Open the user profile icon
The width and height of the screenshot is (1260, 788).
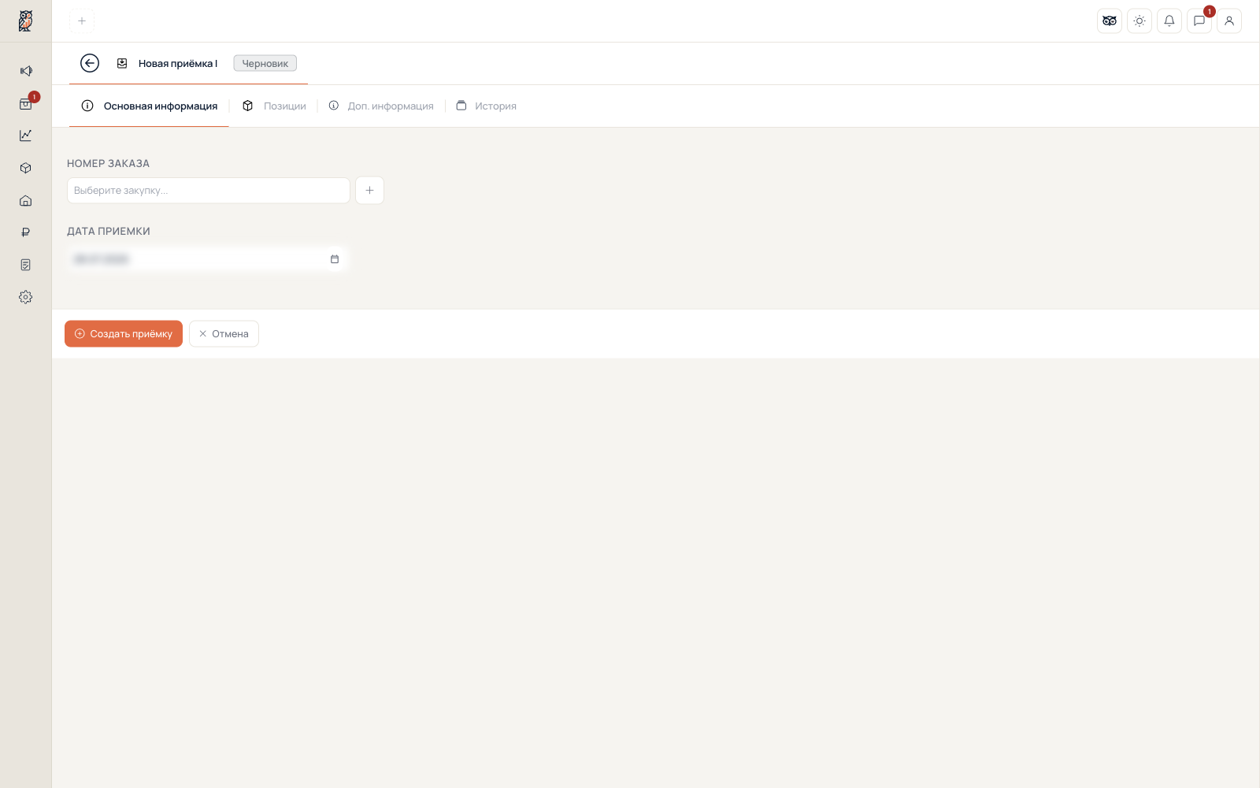(x=1229, y=21)
